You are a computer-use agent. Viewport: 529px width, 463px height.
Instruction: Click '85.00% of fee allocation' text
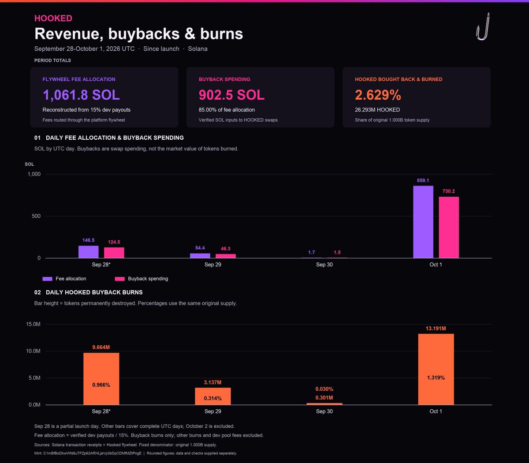[227, 110]
